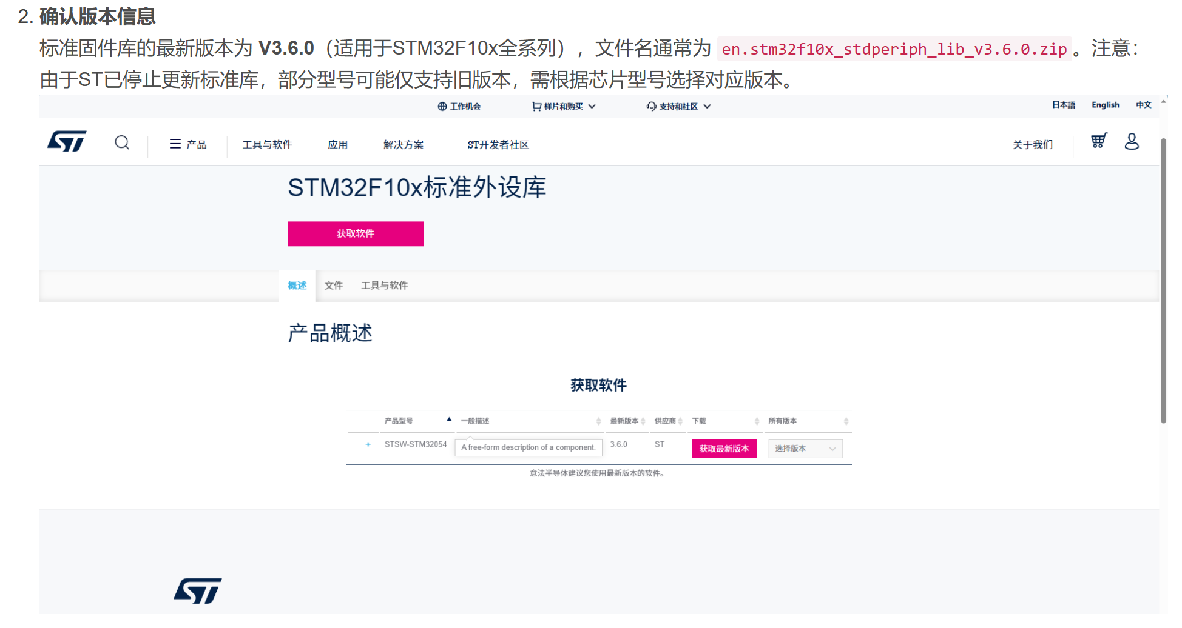Sort by the 供应商 column
Viewport: 1182px width, 628px height.
(669, 421)
